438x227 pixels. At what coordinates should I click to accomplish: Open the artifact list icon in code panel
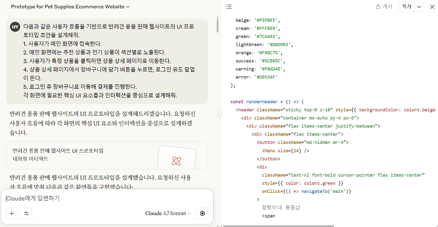point(229,7)
